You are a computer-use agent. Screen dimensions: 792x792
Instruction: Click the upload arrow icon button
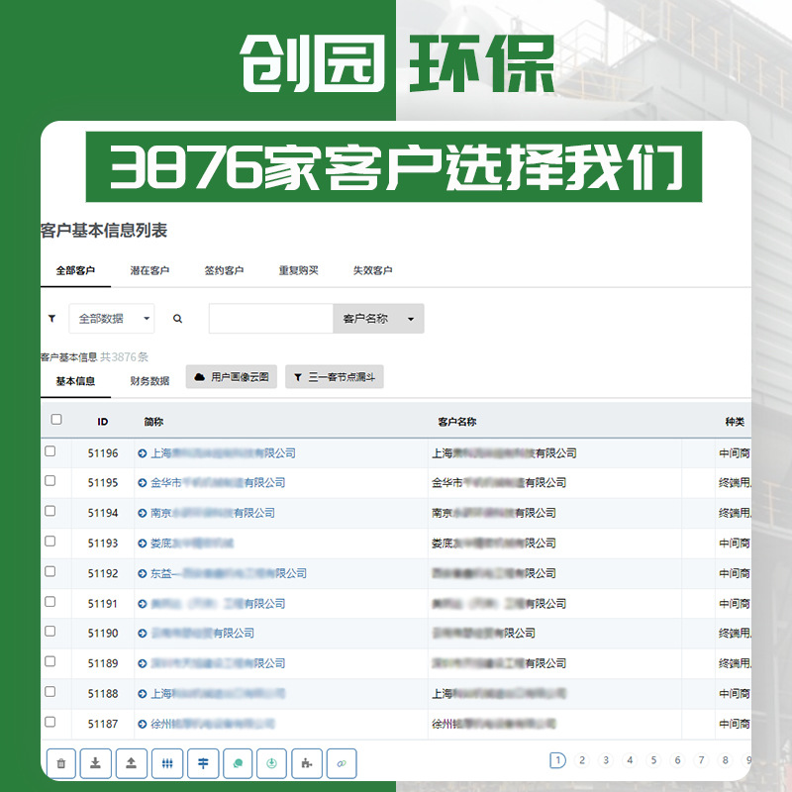tap(132, 763)
